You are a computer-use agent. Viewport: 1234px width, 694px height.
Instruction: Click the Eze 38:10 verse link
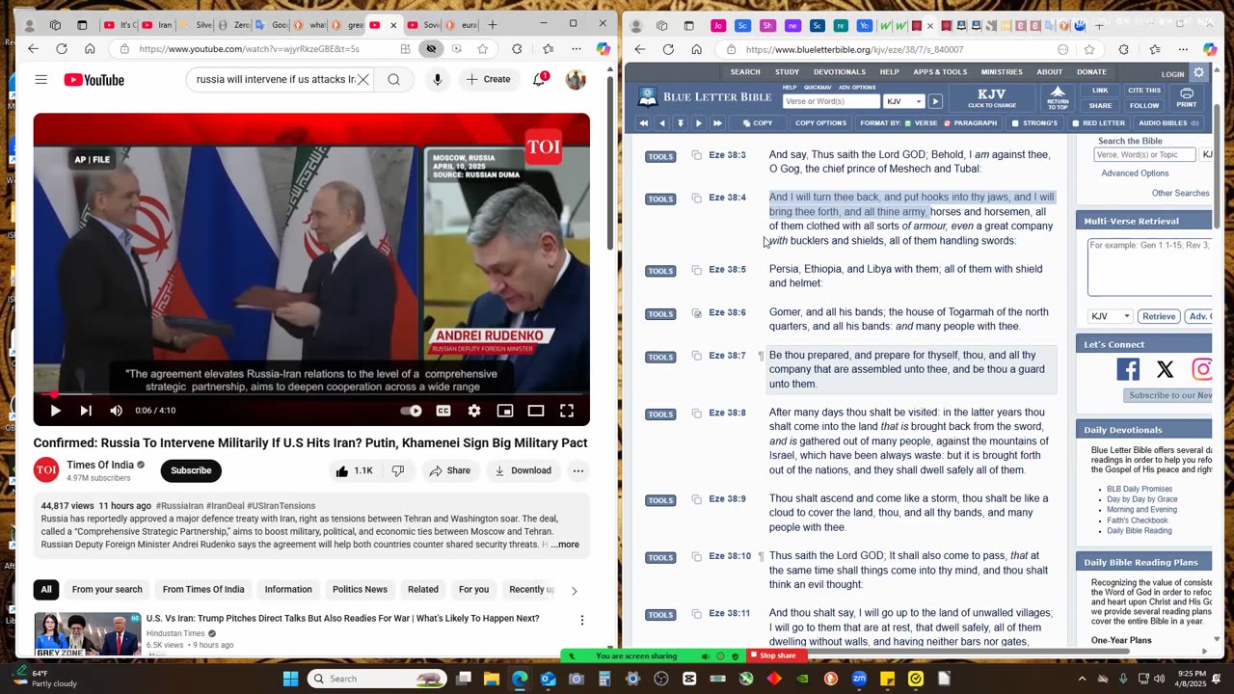coord(730,556)
